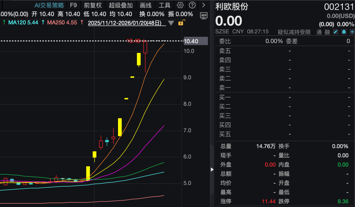
Task: Toggle the yellow date range lock
Action: [x=181, y=23]
